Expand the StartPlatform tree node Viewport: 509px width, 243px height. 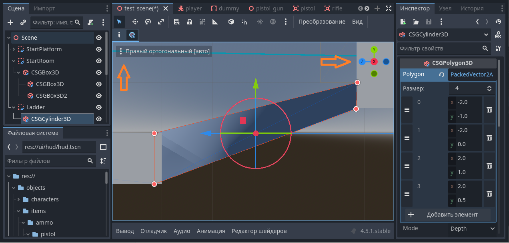pos(14,49)
